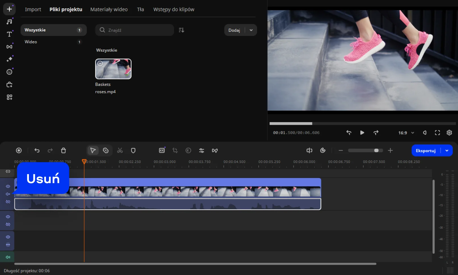Open the Stickers emoji panel
The image size is (458, 275).
click(x=9, y=72)
